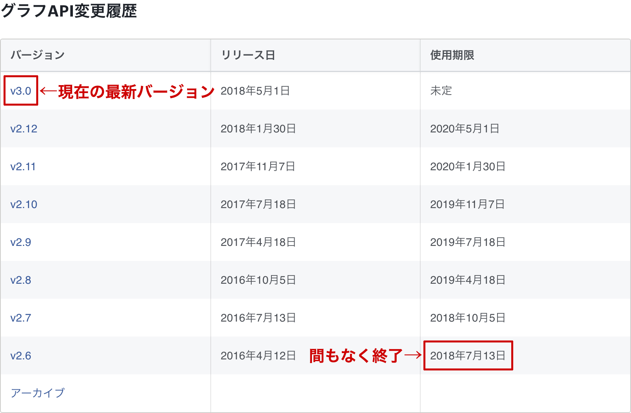Open the v3.0 version link
The width and height of the screenshot is (631, 413).
pos(21,91)
